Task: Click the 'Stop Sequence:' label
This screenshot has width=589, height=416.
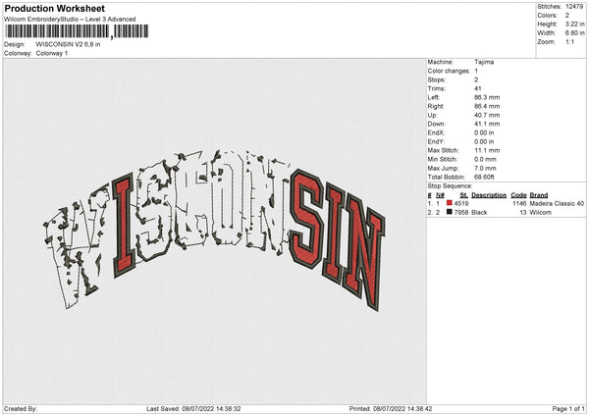Action: coord(450,186)
